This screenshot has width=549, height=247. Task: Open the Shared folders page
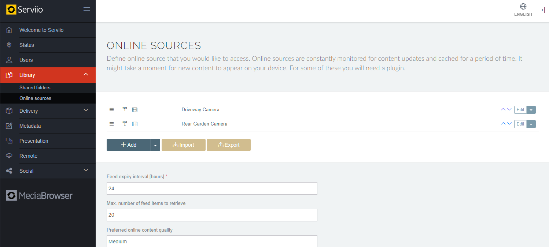click(x=35, y=87)
